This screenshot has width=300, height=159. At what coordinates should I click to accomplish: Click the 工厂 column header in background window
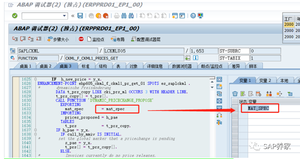point(288,19)
